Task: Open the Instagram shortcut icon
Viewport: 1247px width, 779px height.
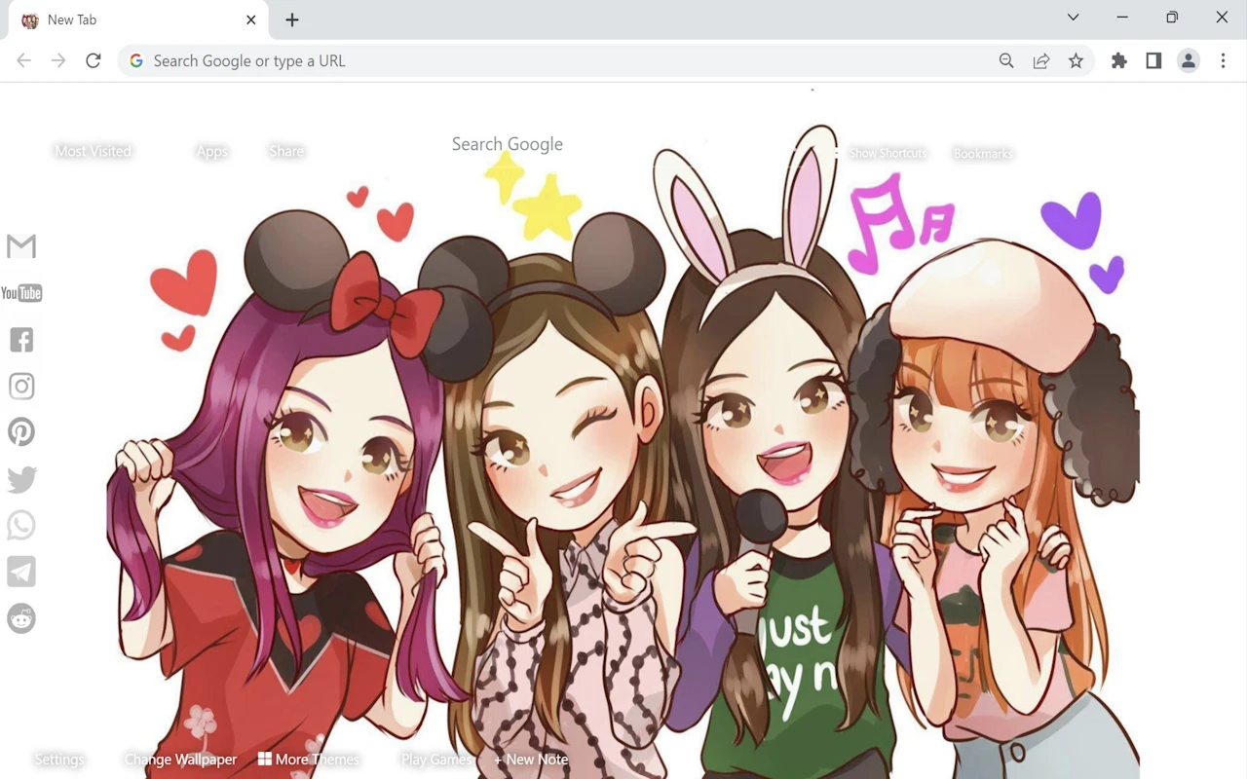Action: [21, 387]
